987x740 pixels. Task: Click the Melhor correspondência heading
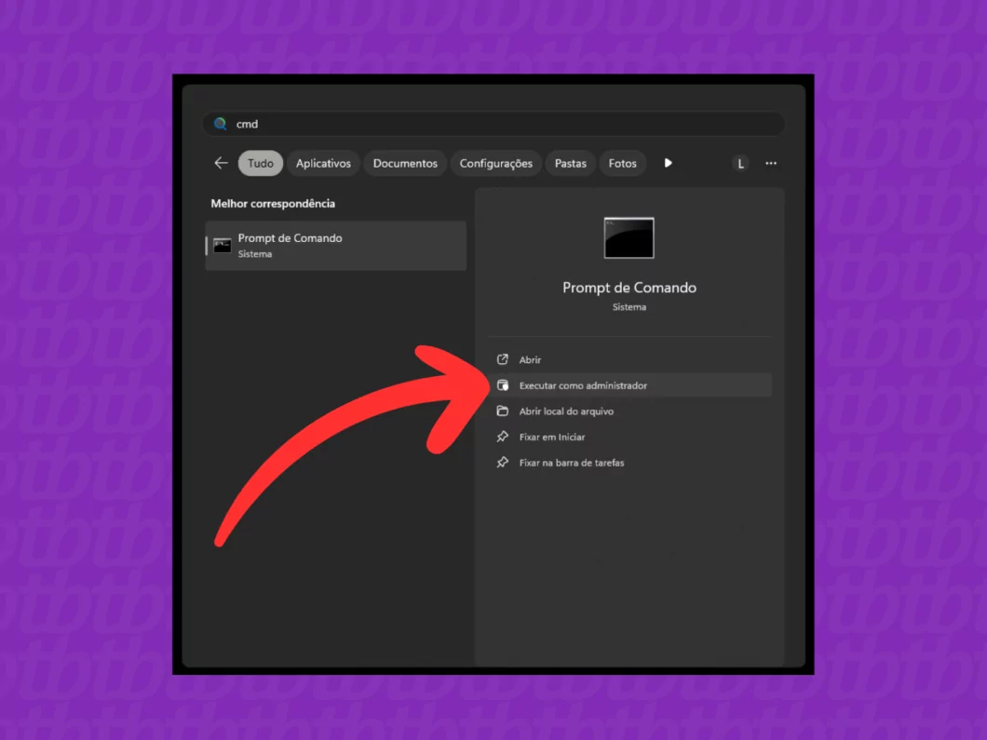pos(273,203)
